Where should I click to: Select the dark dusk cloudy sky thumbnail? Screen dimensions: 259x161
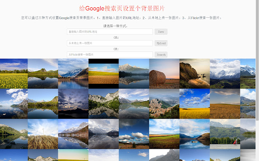(73, 104)
